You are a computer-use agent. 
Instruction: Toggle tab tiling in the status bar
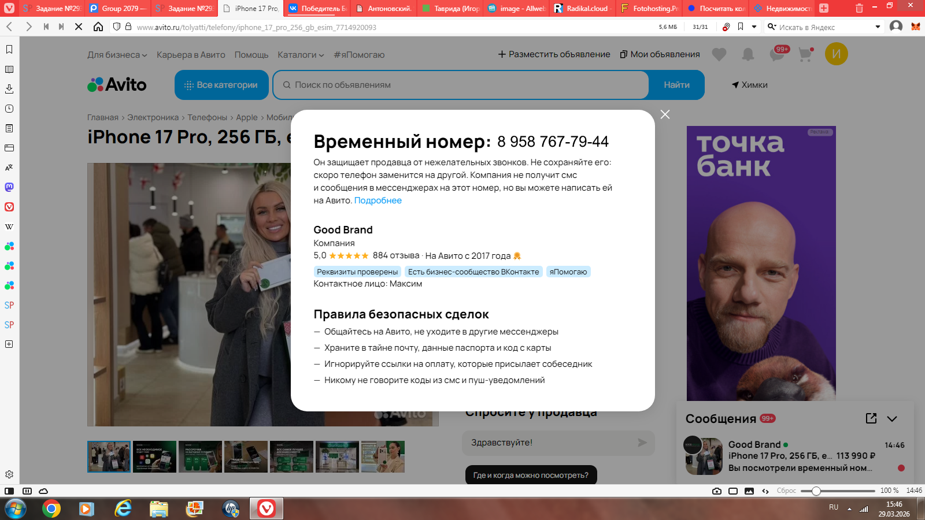tap(733, 491)
